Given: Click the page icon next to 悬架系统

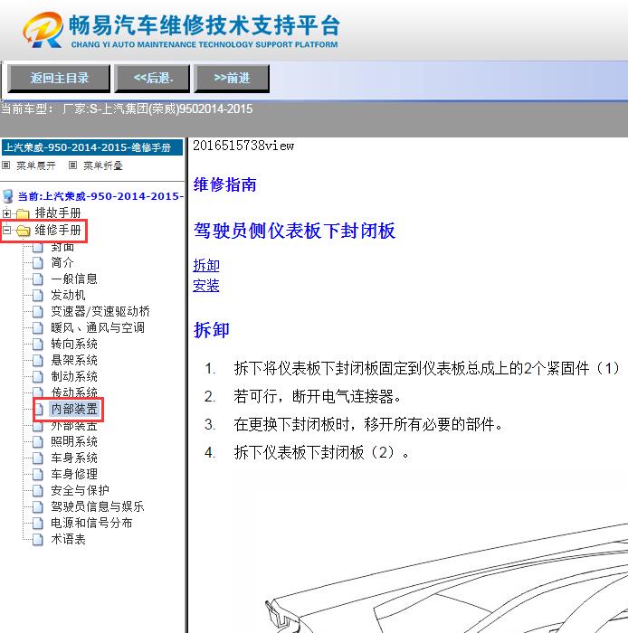Looking at the screenshot, I should (x=38, y=360).
